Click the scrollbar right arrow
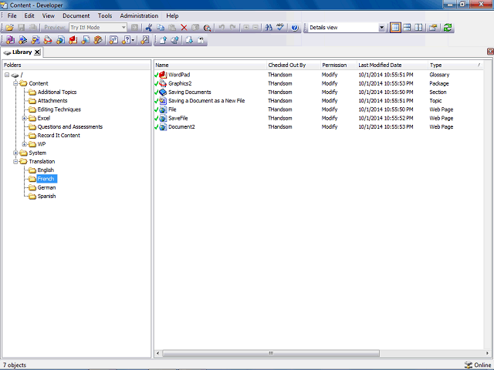This screenshot has height=370, width=494. [x=487, y=353]
